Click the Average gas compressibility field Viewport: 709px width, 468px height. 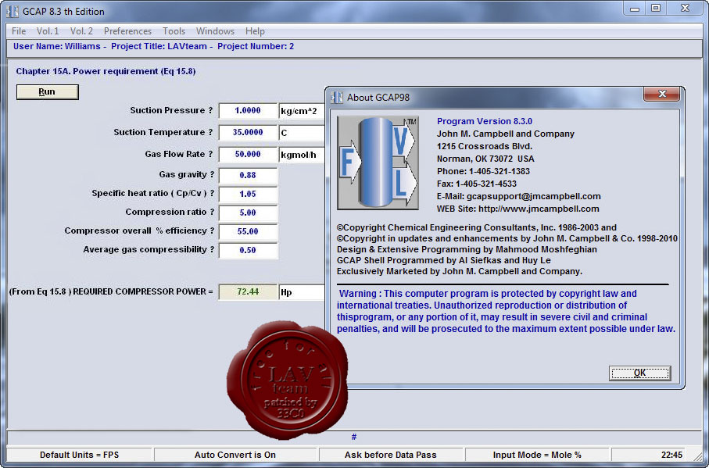pyautogui.click(x=248, y=250)
